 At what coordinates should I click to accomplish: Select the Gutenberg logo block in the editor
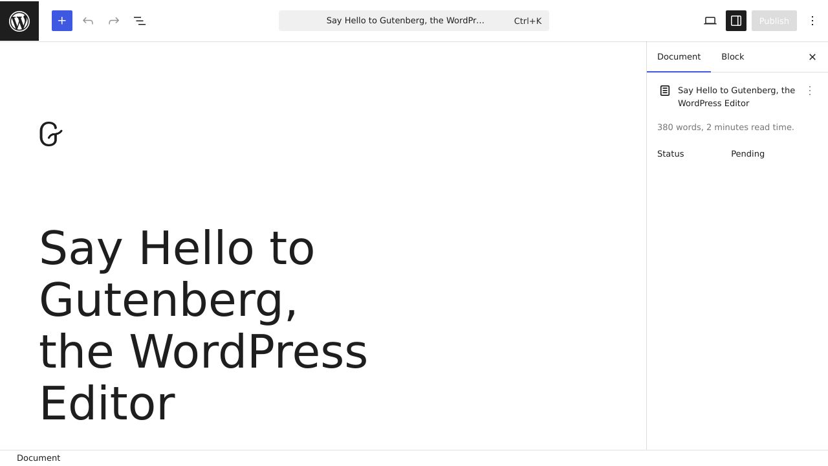coord(50,134)
